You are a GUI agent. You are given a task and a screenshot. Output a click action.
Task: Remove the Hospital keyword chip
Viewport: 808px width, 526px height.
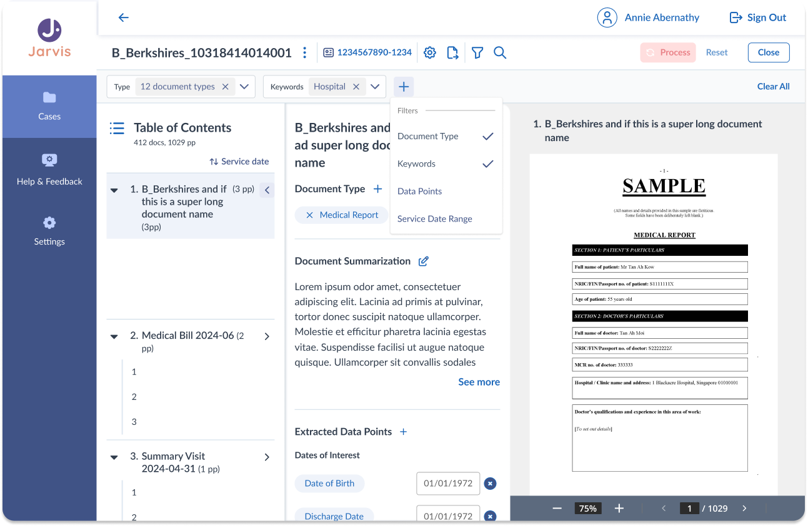pyautogui.click(x=356, y=87)
